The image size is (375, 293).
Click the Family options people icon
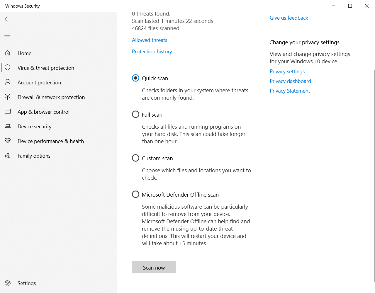8,156
